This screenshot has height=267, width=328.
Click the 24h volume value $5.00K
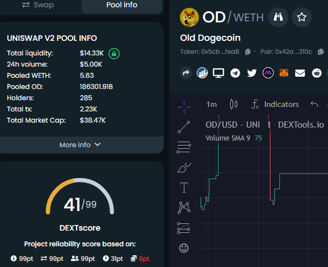(91, 64)
